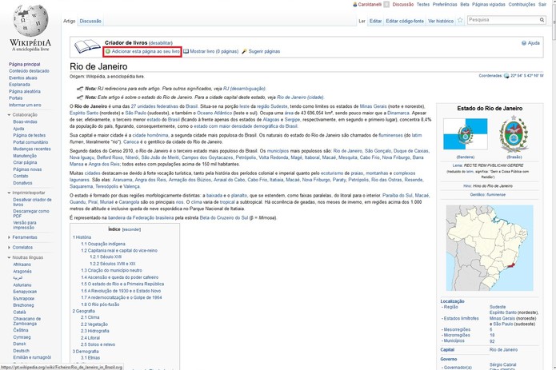
Task: Click the show book icon
Action: click(x=186, y=51)
